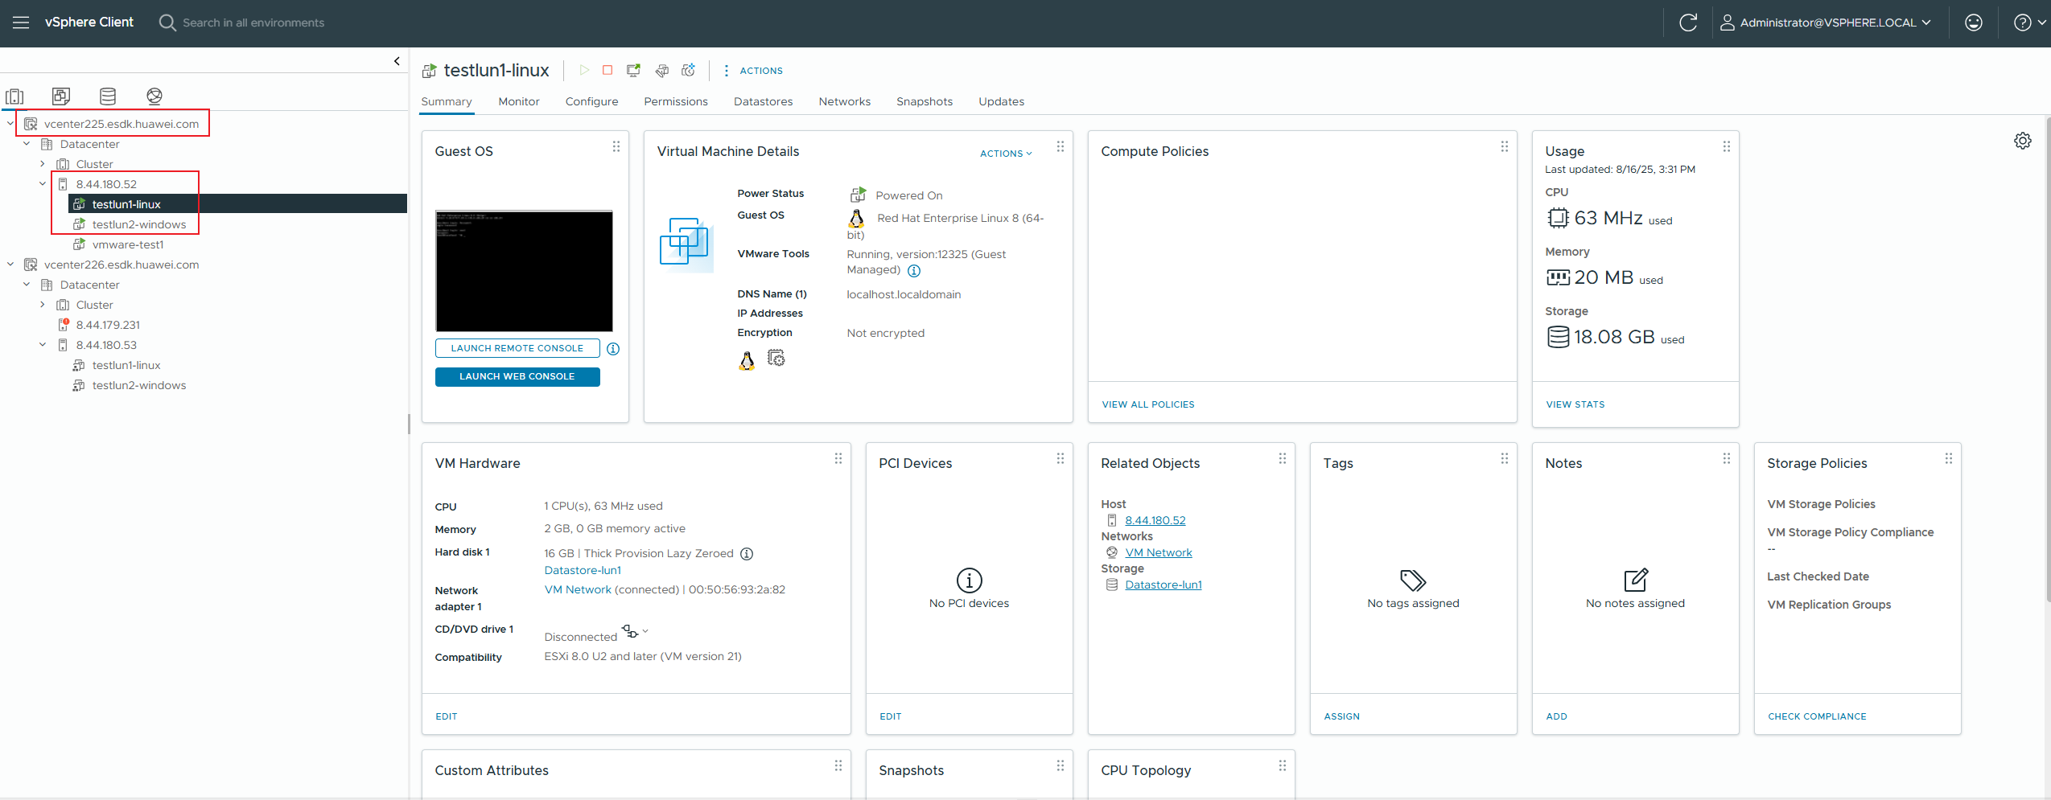Click info icon beside Launch Remote Console
Screen dimensions: 2051x800
click(613, 349)
